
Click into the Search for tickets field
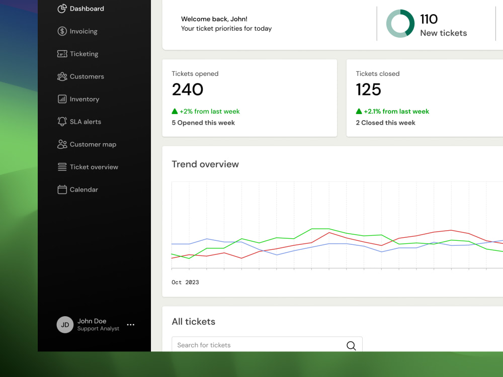267,345
